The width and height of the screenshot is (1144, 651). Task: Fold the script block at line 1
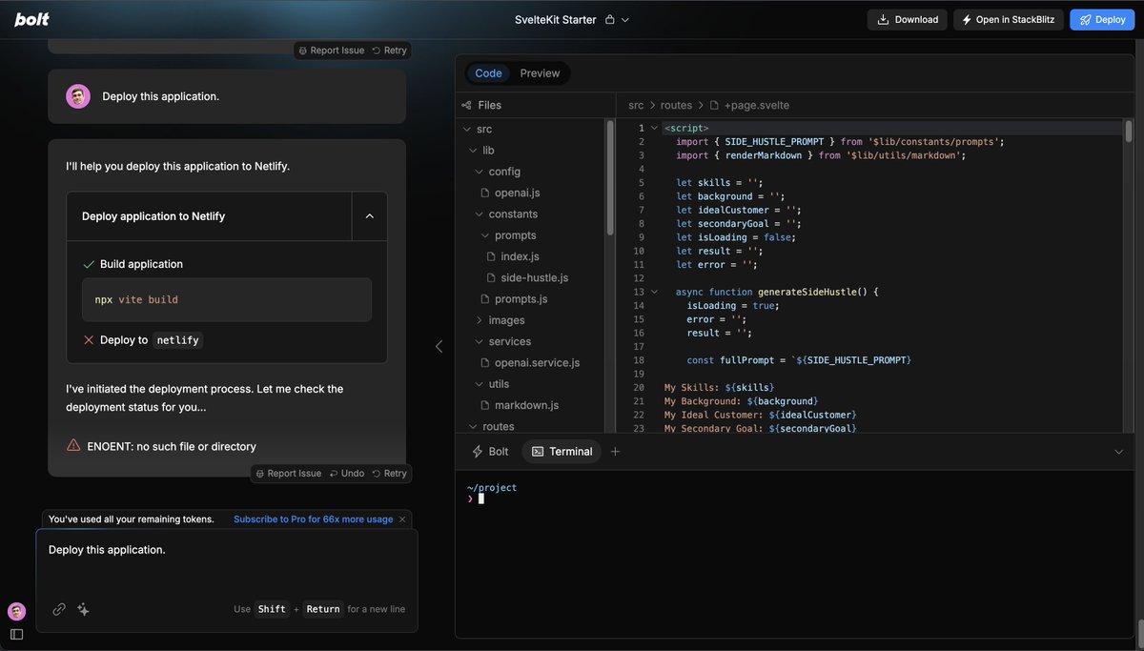coord(654,128)
